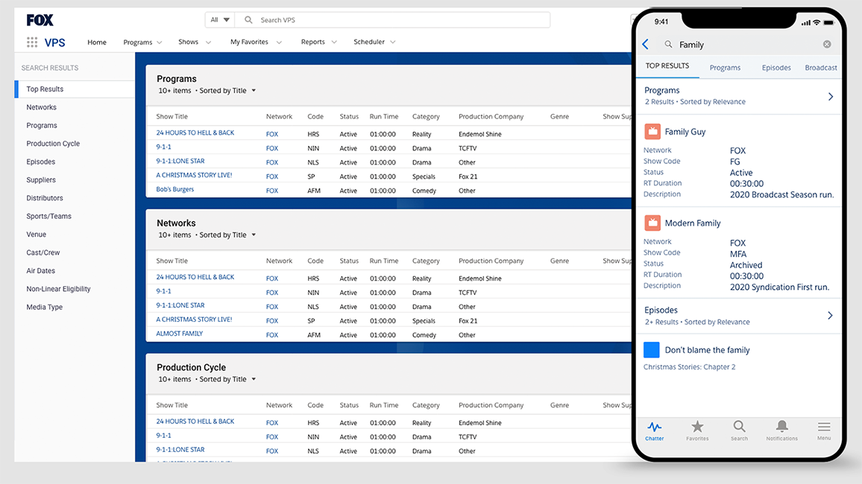Image resolution: width=862 pixels, height=484 pixels.
Task: Click the app launcher grid icon beside VPS
Action: (31, 42)
